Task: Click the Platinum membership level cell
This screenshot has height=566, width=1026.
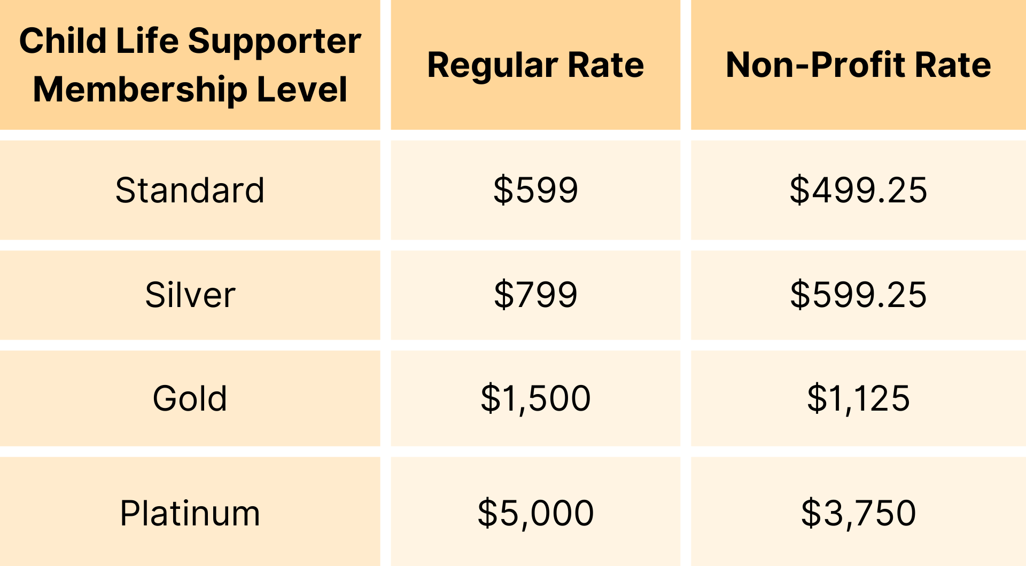Action: click(190, 512)
